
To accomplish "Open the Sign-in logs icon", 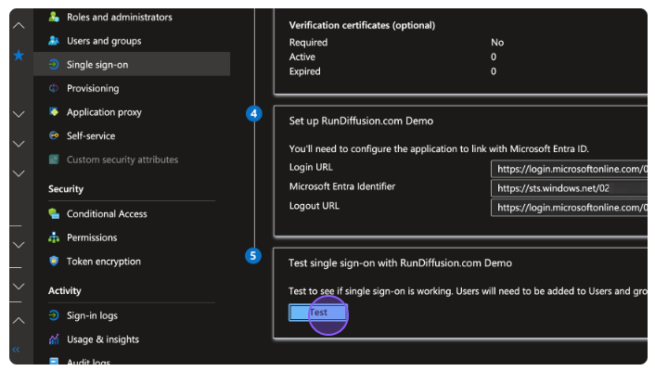I will click(54, 315).
